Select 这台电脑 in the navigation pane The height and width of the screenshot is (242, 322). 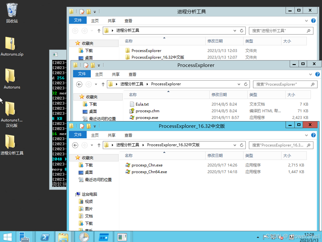coord(87,194)
